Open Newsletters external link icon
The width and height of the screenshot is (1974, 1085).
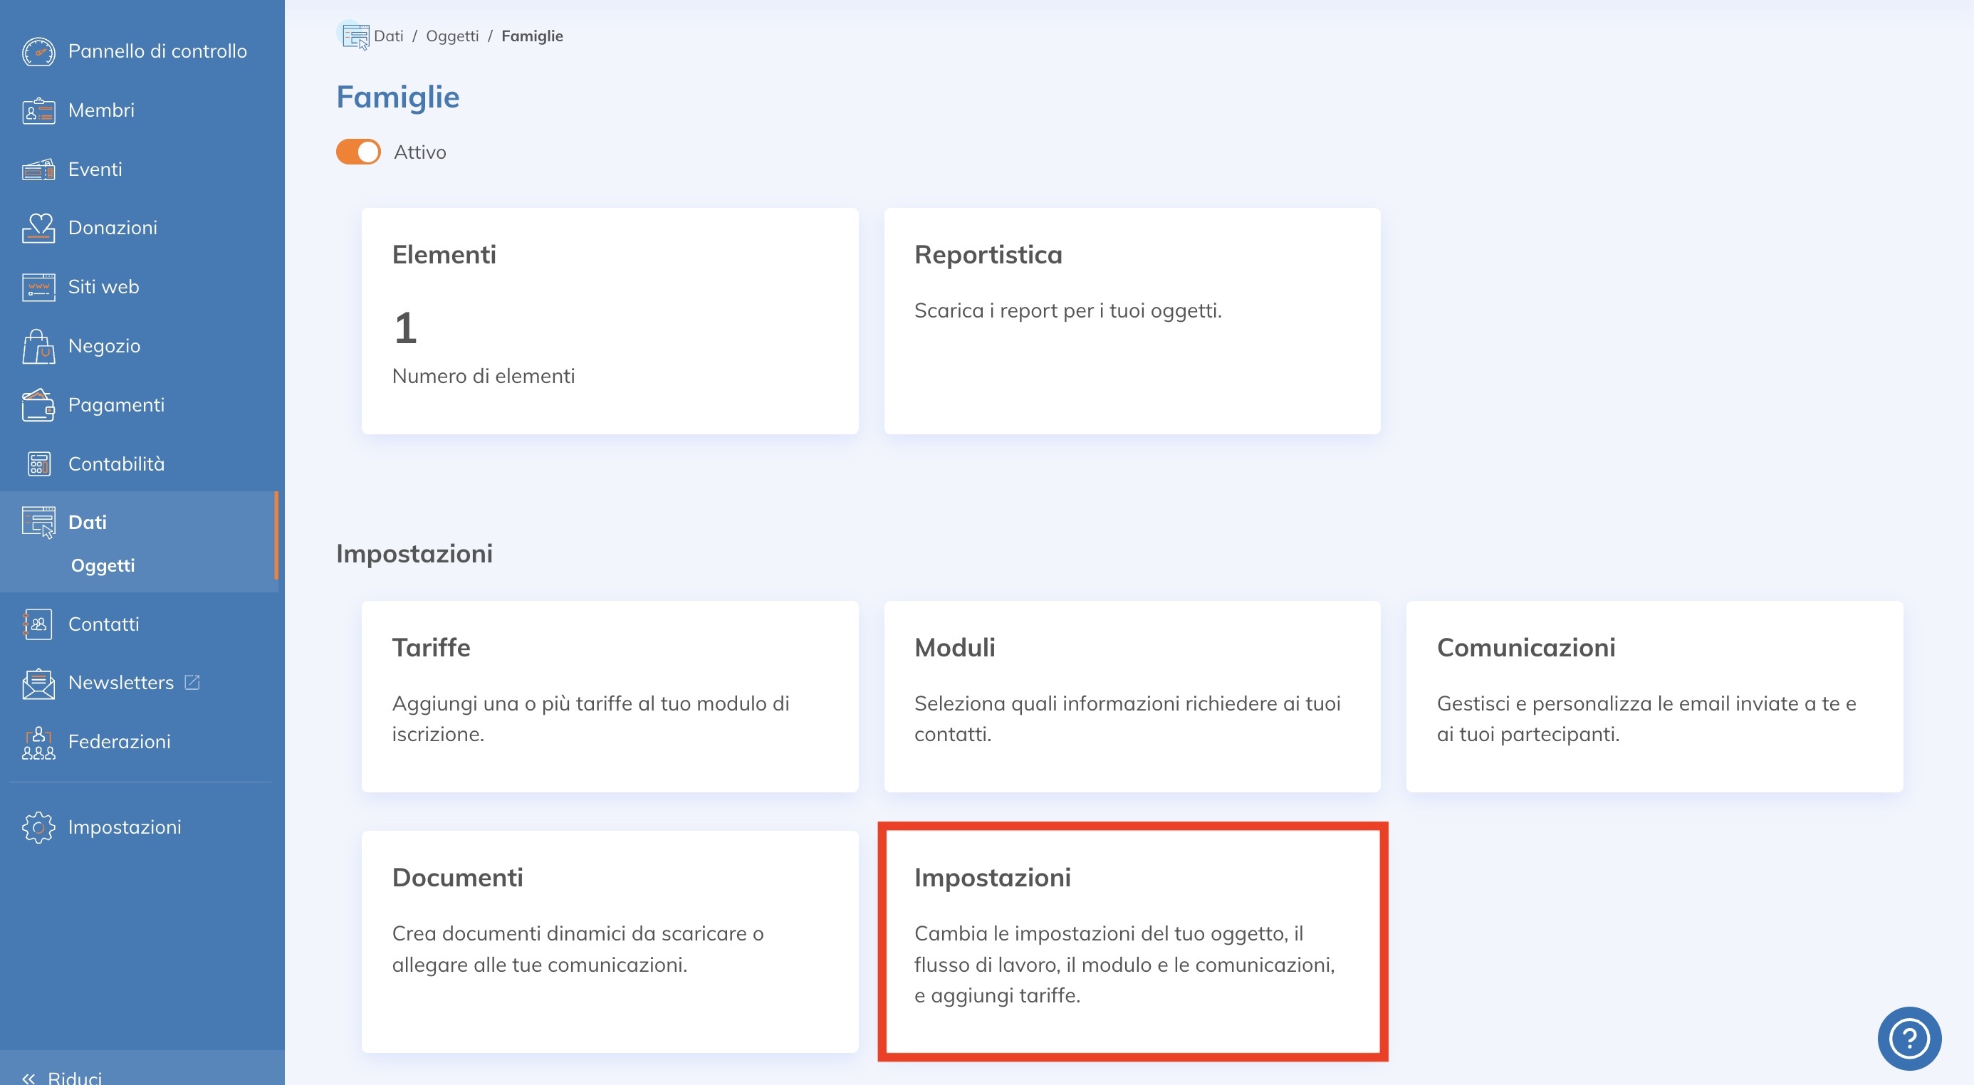tap(192, 682)
